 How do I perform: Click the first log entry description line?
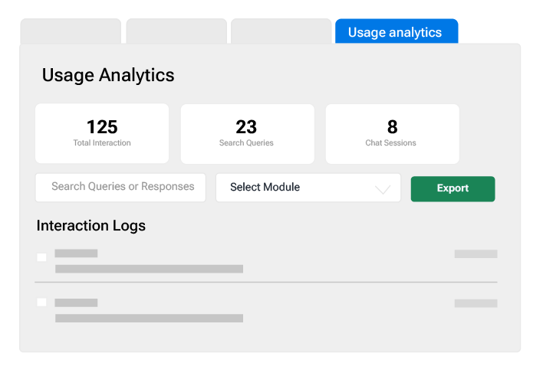[149, 269]
